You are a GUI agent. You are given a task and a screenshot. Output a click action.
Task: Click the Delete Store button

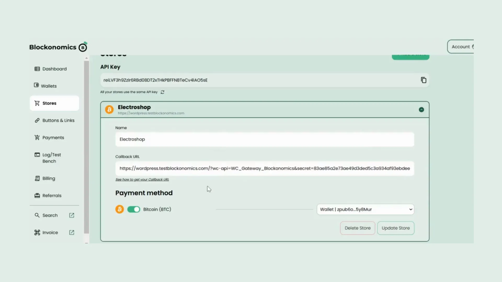(357, 228)
